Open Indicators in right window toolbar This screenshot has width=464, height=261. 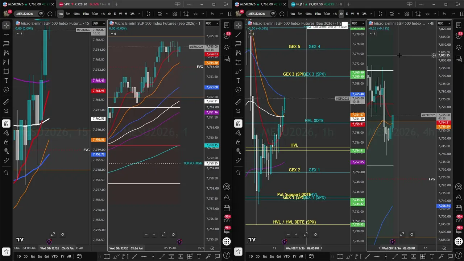pos(391,14)
